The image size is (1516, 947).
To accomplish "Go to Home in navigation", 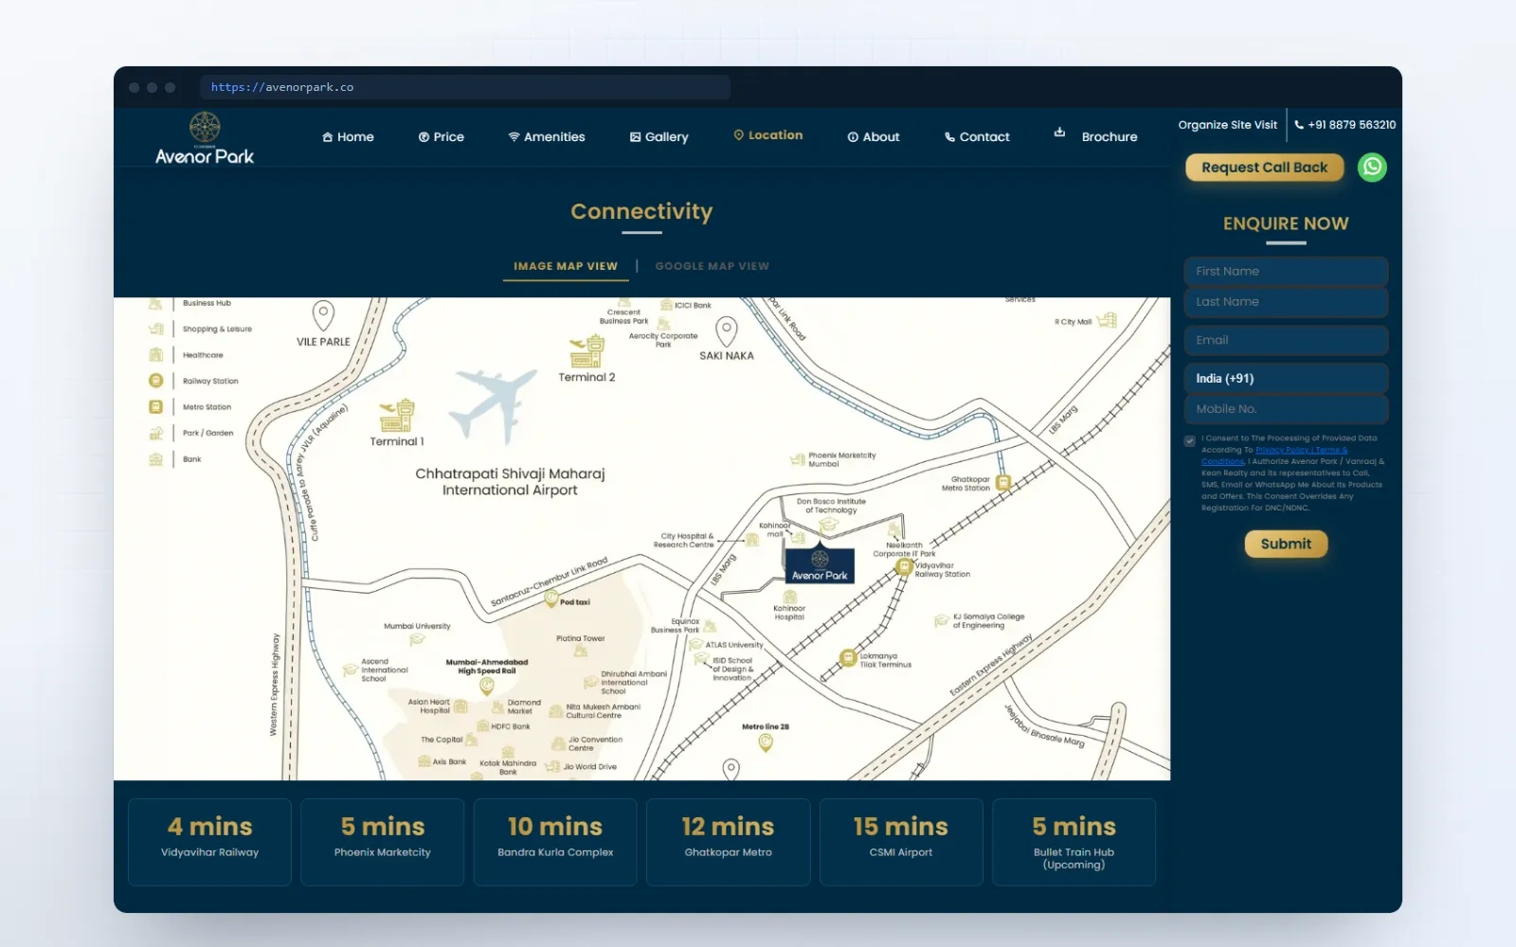I will click(348, 137).
